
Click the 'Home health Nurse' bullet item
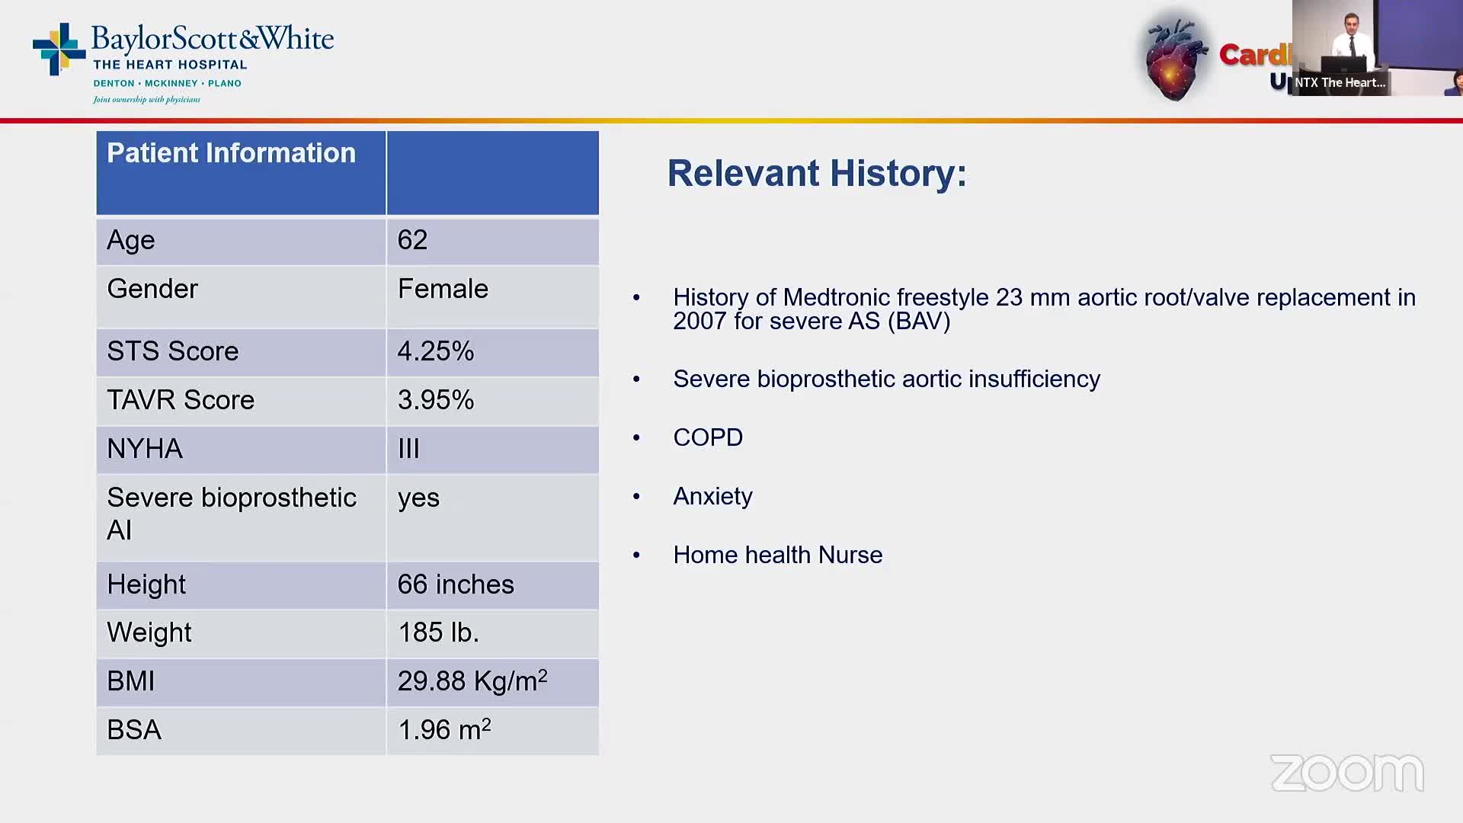point(777,555)
